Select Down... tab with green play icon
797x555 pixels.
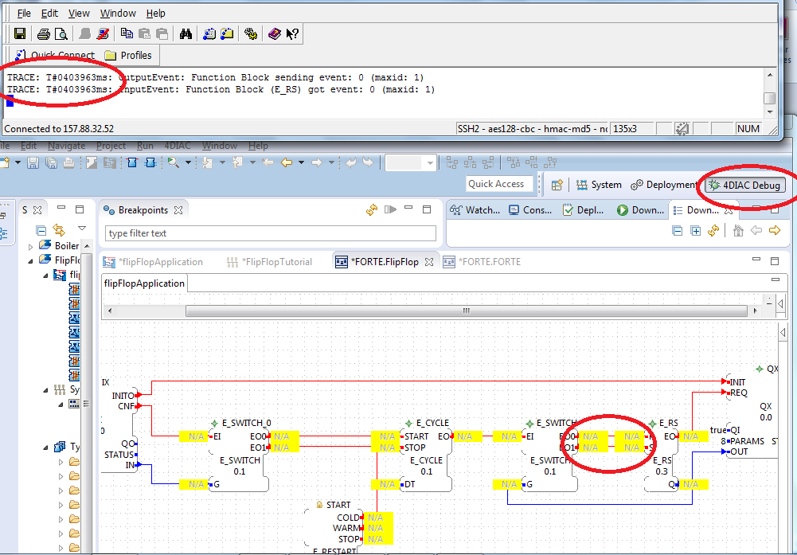[x=640, y=210]
